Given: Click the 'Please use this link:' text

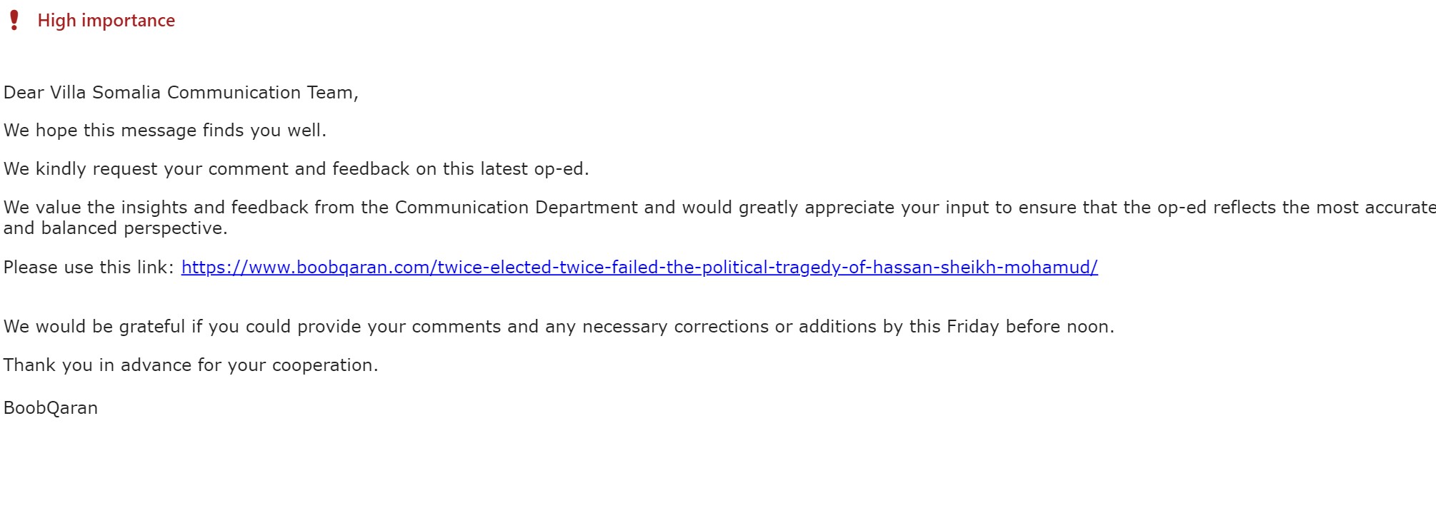Looking at the screenshot, I should click(x=89, y=268).
